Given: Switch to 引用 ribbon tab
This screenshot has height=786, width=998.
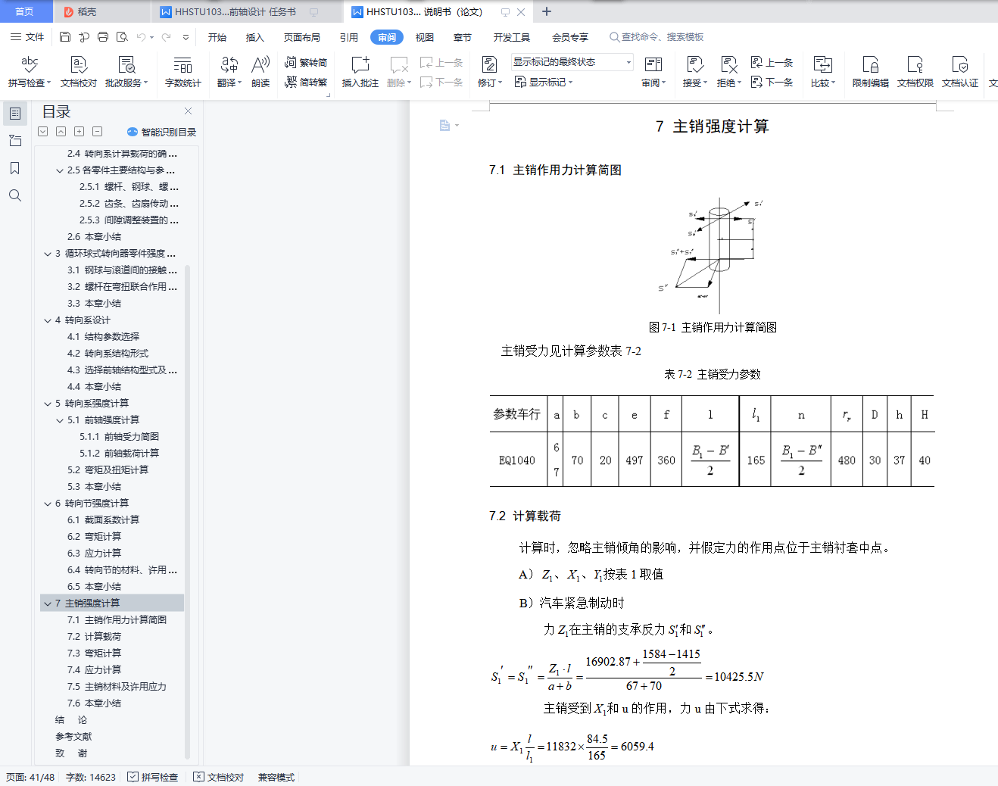Looking at the screenshot, I should point(349,37).
